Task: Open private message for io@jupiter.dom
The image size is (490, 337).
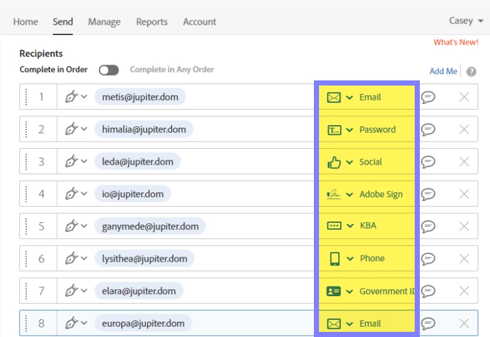Action: [428, 194]
